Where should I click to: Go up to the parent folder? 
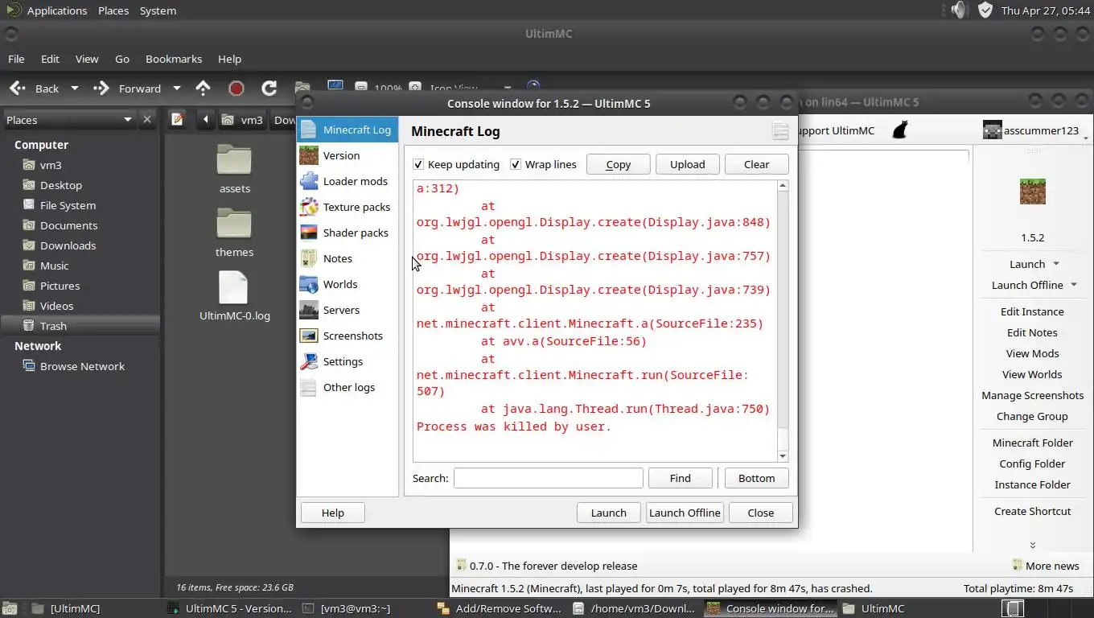click(x=203, y=89)
